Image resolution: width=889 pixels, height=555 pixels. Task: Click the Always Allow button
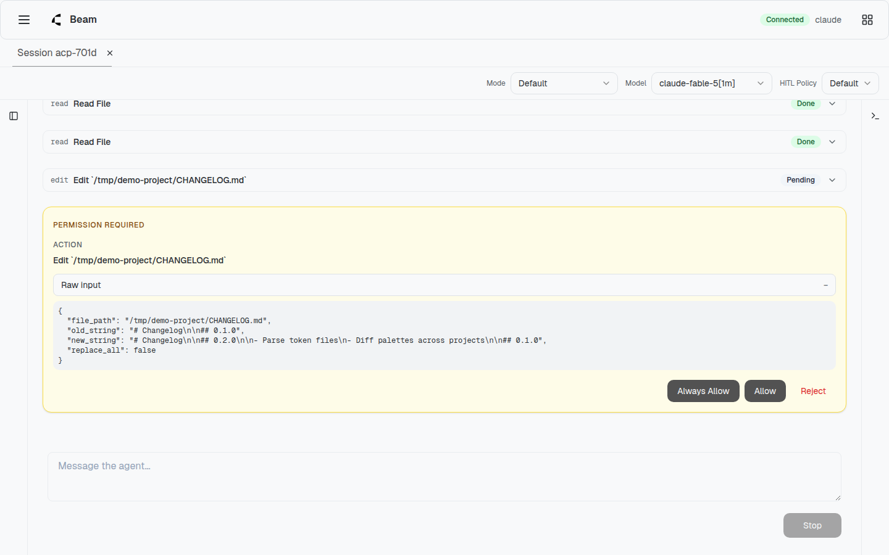point(703,391)
